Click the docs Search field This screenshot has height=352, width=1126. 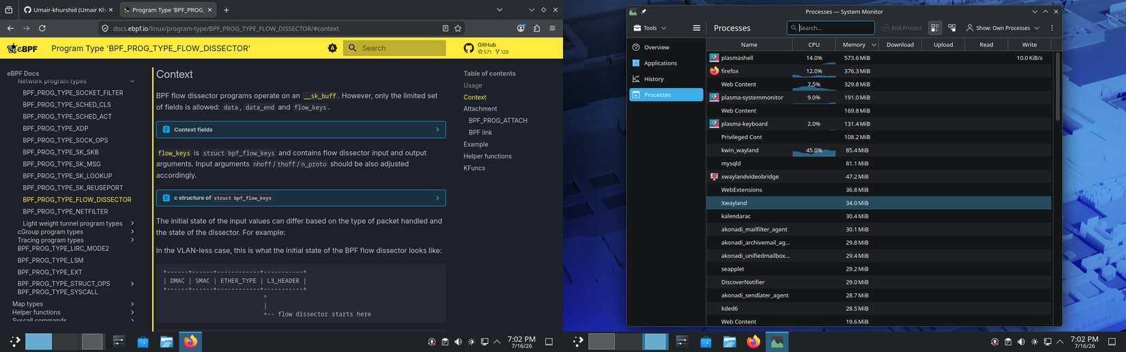(394, 48)
